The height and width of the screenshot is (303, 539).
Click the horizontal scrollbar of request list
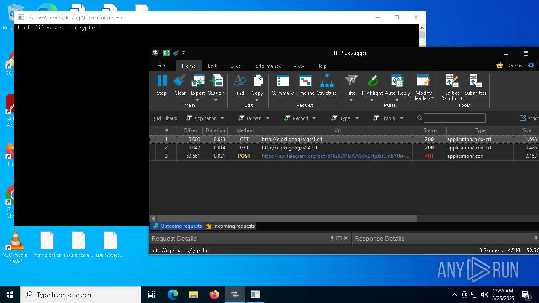pos(287,218)
